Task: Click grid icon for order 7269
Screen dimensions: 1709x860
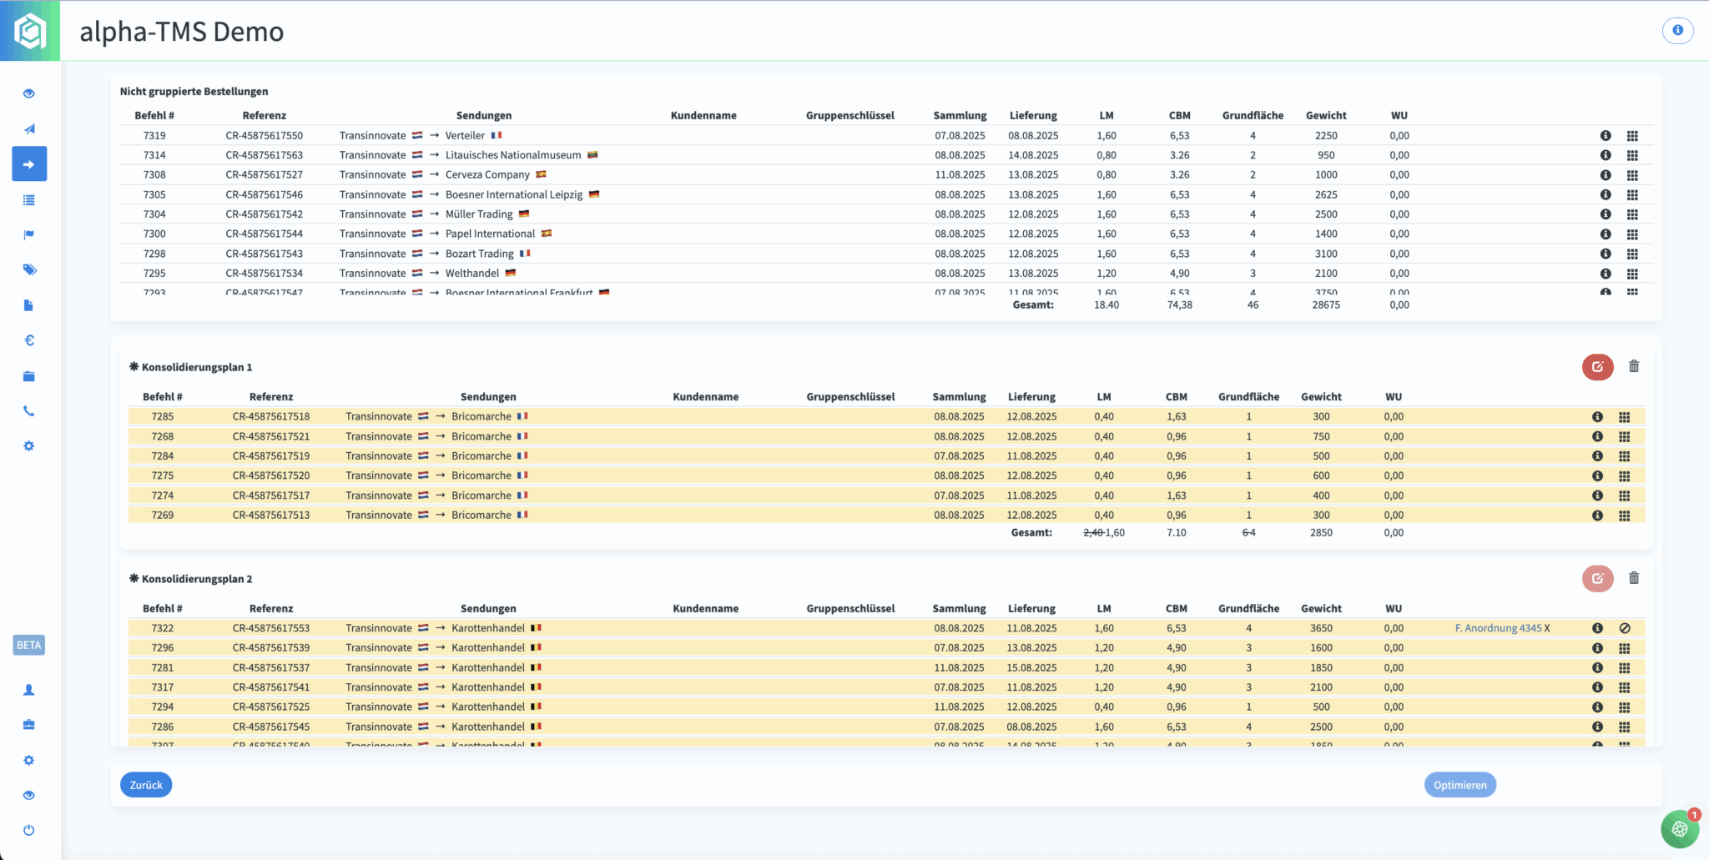Action: (x=1624, y=515)
